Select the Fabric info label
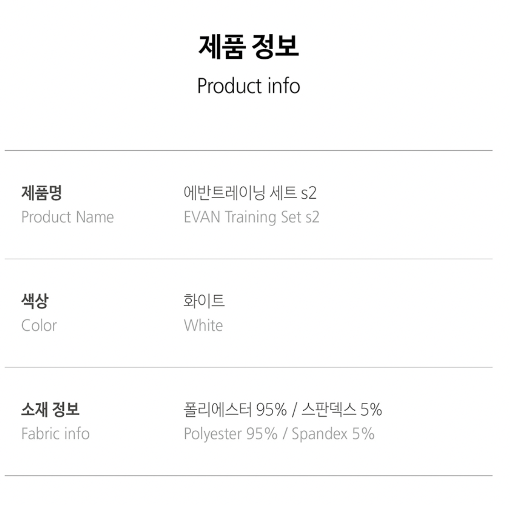510x505 pixels. pyautogui.click(x=55, y=433)
